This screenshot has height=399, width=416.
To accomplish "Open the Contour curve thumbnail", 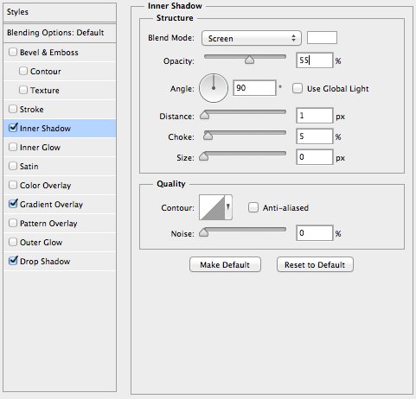I will click(x=212, y=207).
